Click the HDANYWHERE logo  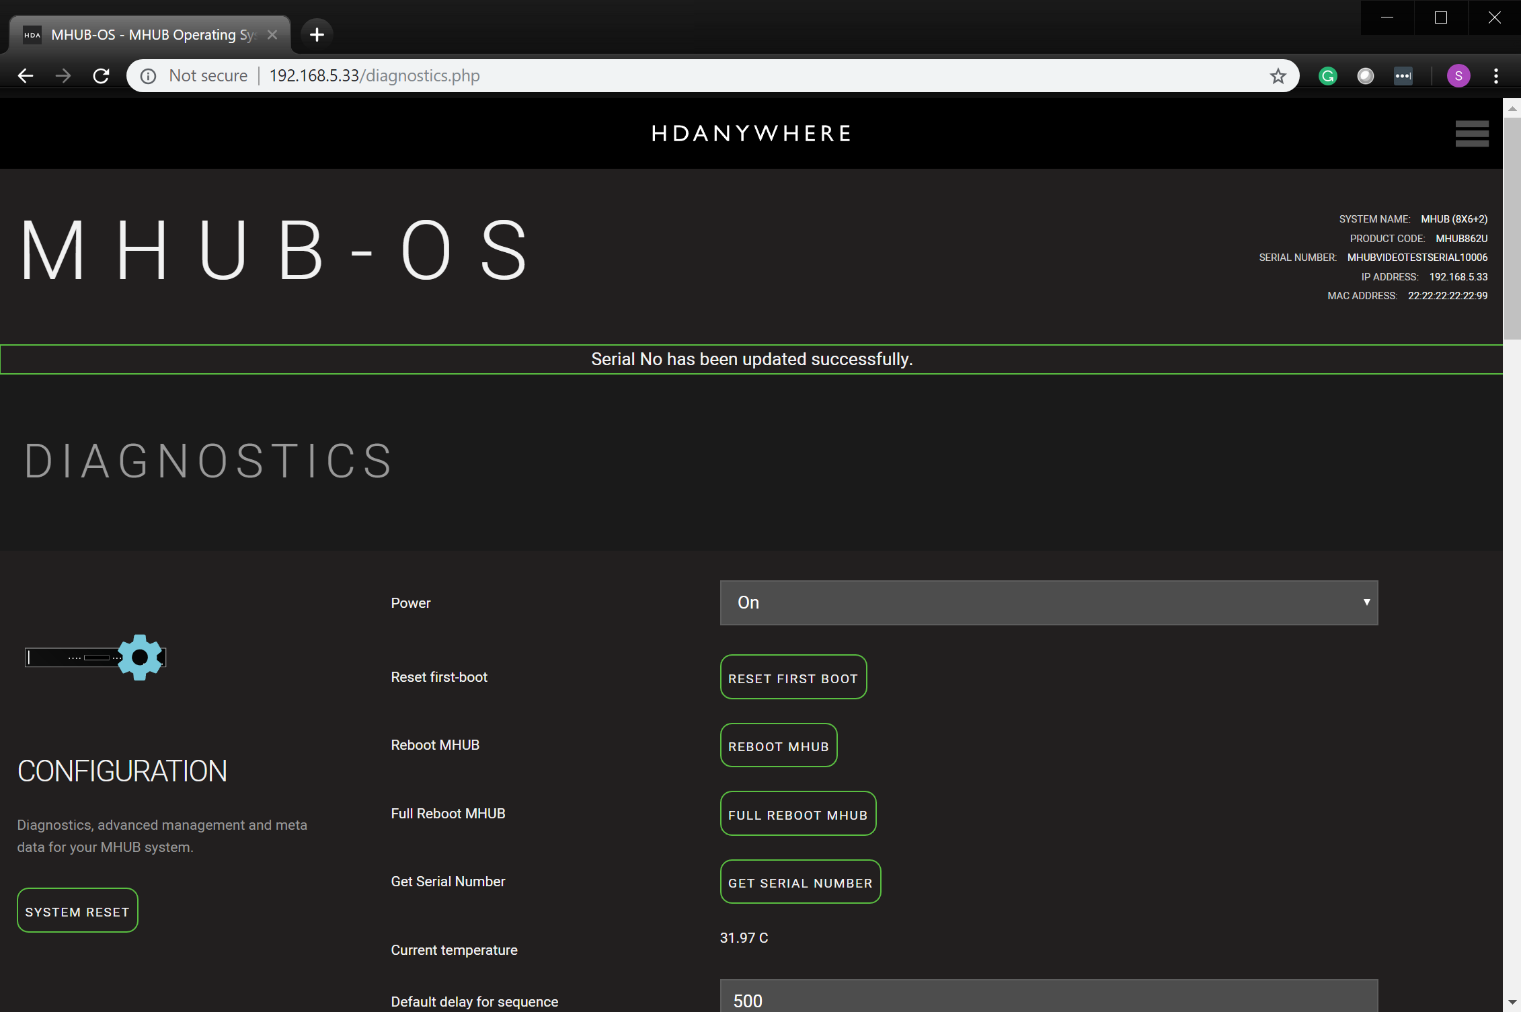coord(751,133)
